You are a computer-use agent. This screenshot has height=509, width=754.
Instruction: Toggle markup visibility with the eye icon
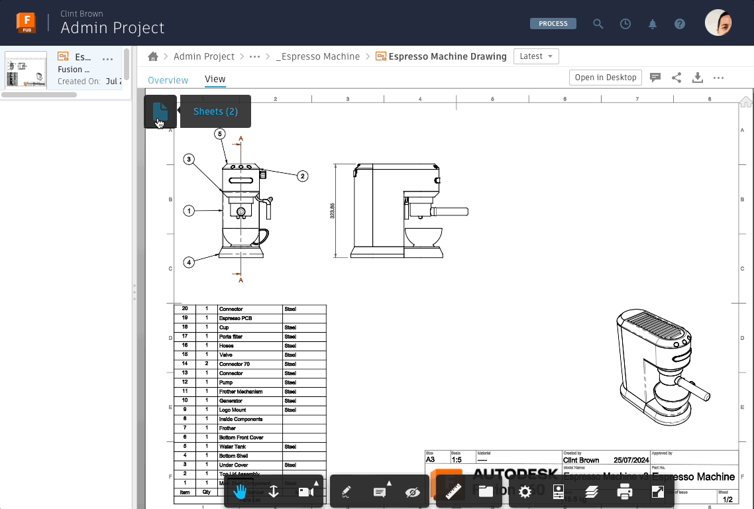412,491
